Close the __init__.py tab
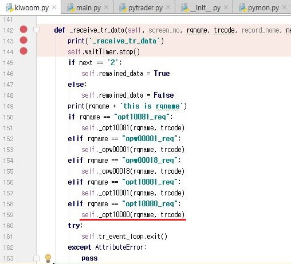 click(x=226, y=7)
